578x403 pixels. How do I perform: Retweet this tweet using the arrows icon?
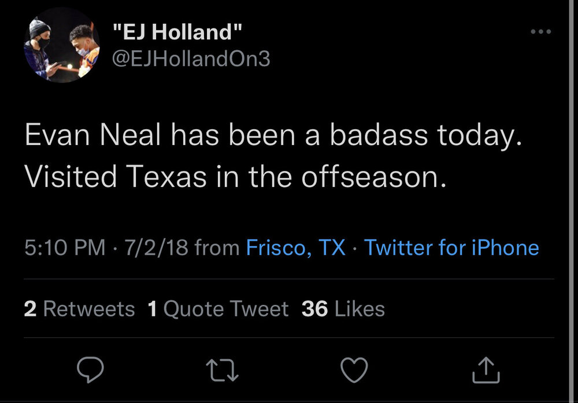click(223, 370)
